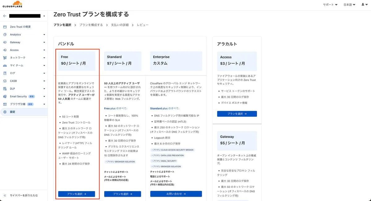The width and height of the screenshot is (371, 201).
Task: Choose the Free plan プランを選択 button
Action: 76,194
